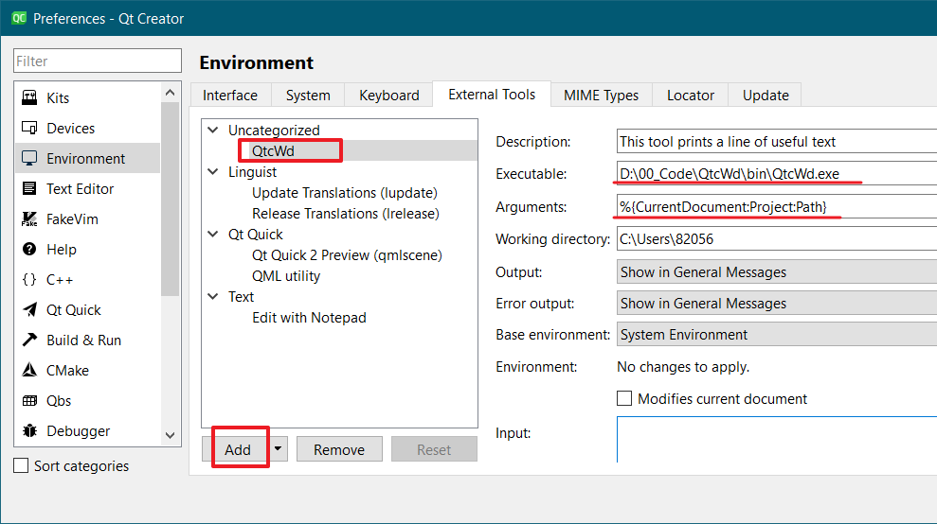Collapse the Qt Quick tree group

[213, 234]
